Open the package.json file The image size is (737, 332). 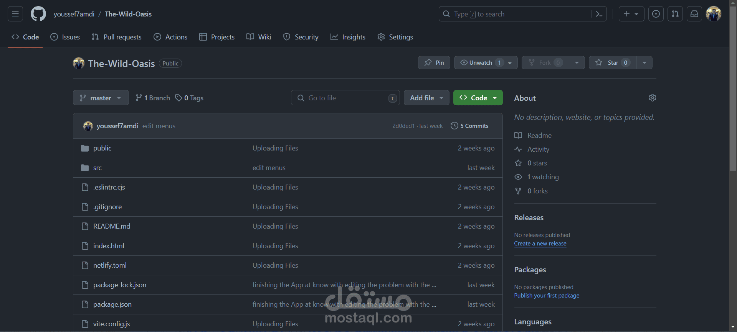pyautogui.click(x=112, y=304)
